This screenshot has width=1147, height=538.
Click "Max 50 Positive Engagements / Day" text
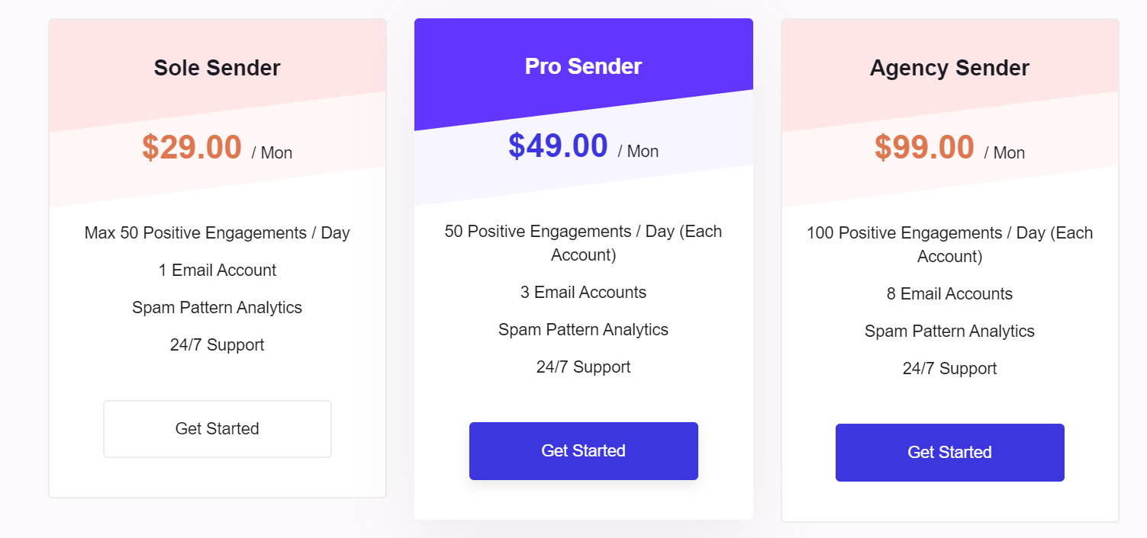coord(217,232)
